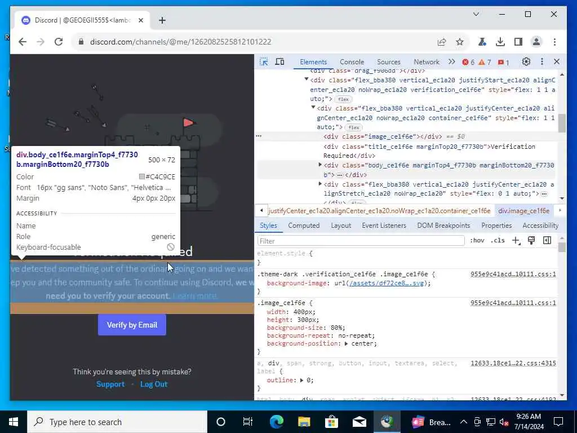Open 955e9c41acd…10111.css:1 source link for theme-dark rule
Image resolution: width=577 pixels, height=433 pixels.
point(513,275)
